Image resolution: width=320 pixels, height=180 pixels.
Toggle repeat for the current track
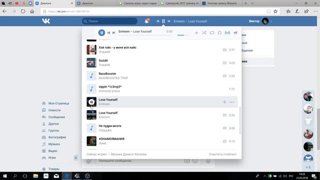pos(212,32)
